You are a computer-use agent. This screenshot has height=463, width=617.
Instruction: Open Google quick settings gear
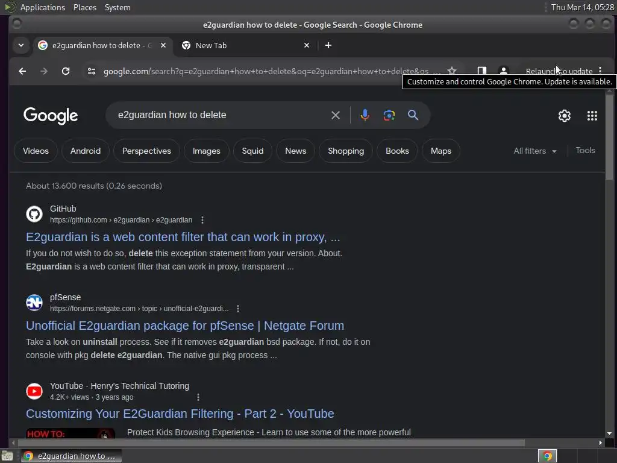point(564,116)
